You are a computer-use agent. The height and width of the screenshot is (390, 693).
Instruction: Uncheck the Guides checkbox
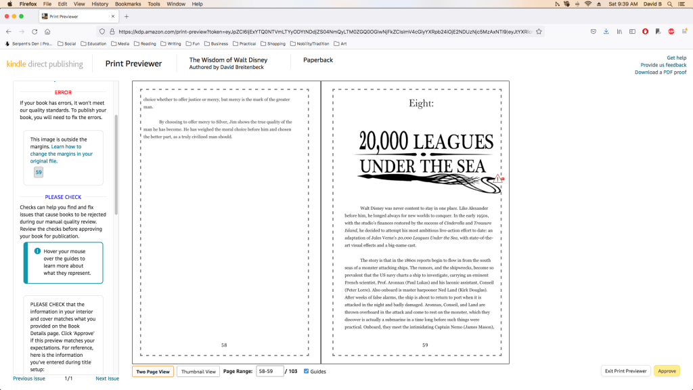pos(307,371)
